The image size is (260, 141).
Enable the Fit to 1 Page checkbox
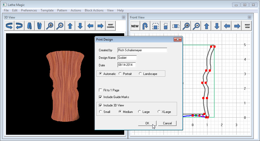point(100,90)
